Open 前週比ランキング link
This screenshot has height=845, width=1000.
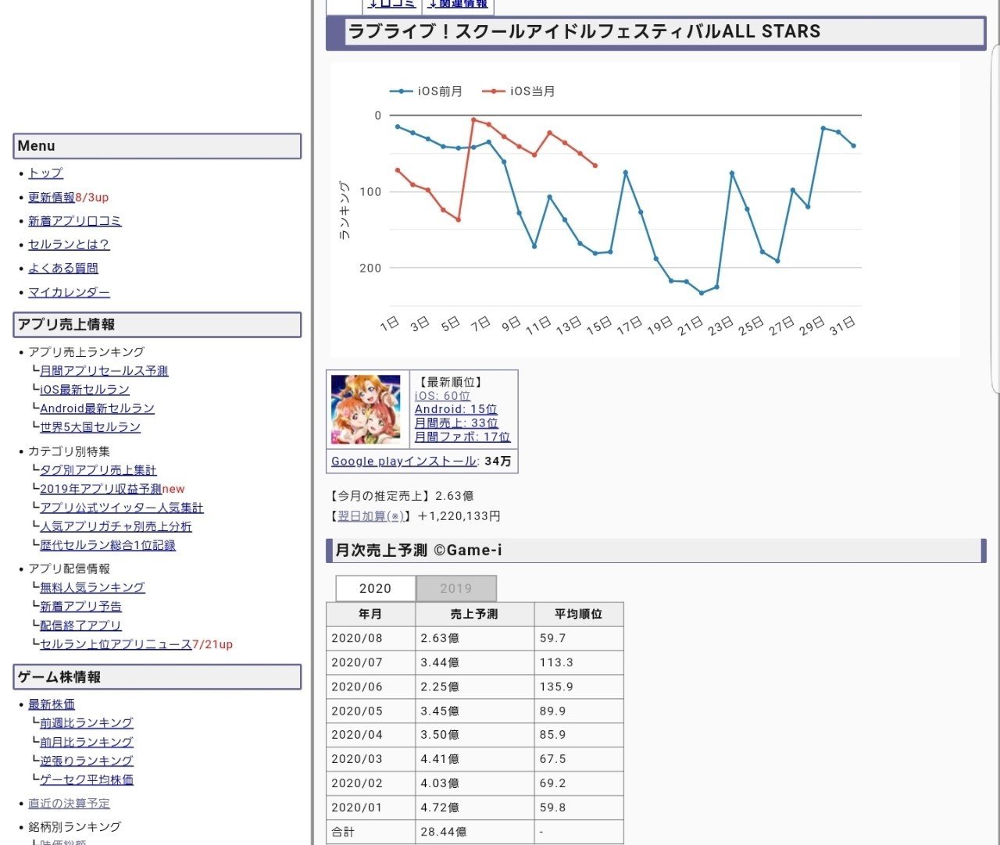(87, 723)
